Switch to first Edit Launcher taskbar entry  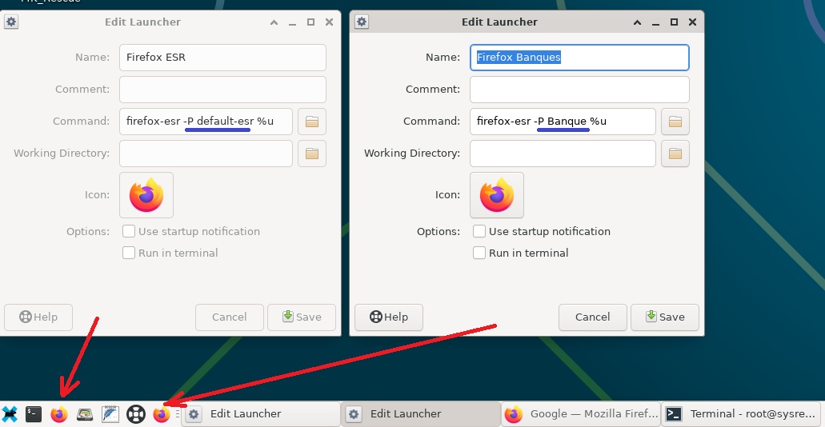(261, 414)
